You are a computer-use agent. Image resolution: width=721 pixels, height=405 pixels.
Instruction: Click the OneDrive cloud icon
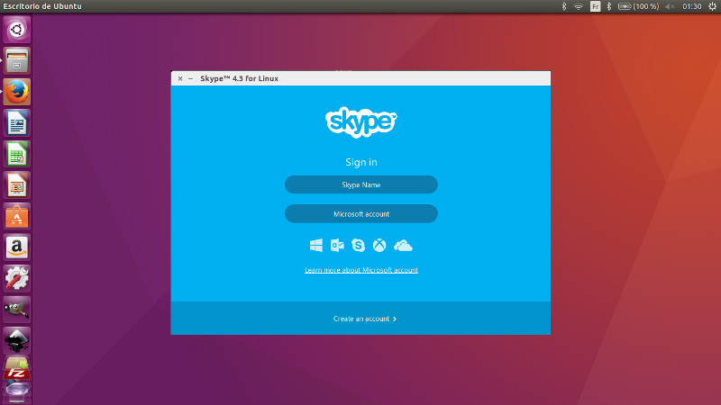(403, 246)
